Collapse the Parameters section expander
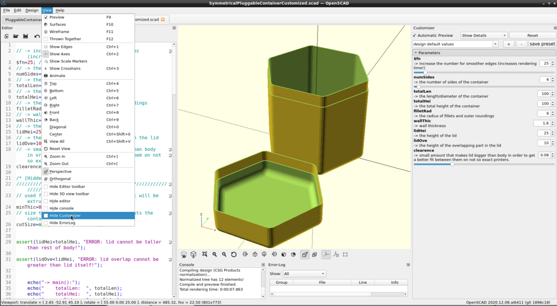 click(x=416, y=53)
